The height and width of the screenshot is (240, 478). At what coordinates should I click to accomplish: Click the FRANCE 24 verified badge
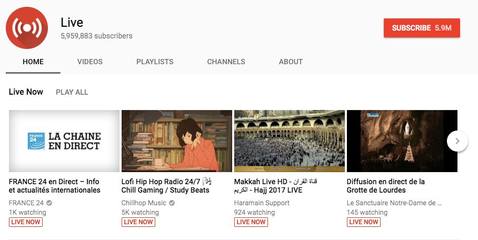(49, 203)
